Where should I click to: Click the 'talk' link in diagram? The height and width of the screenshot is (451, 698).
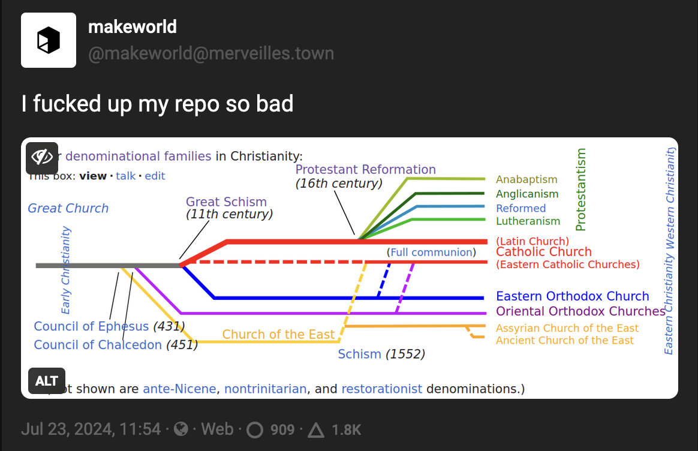tap(126, 176)
